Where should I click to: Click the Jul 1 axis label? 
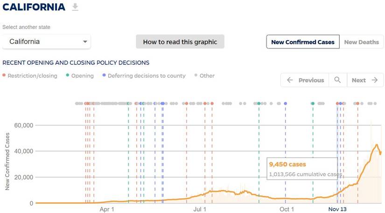coord(200,210)
